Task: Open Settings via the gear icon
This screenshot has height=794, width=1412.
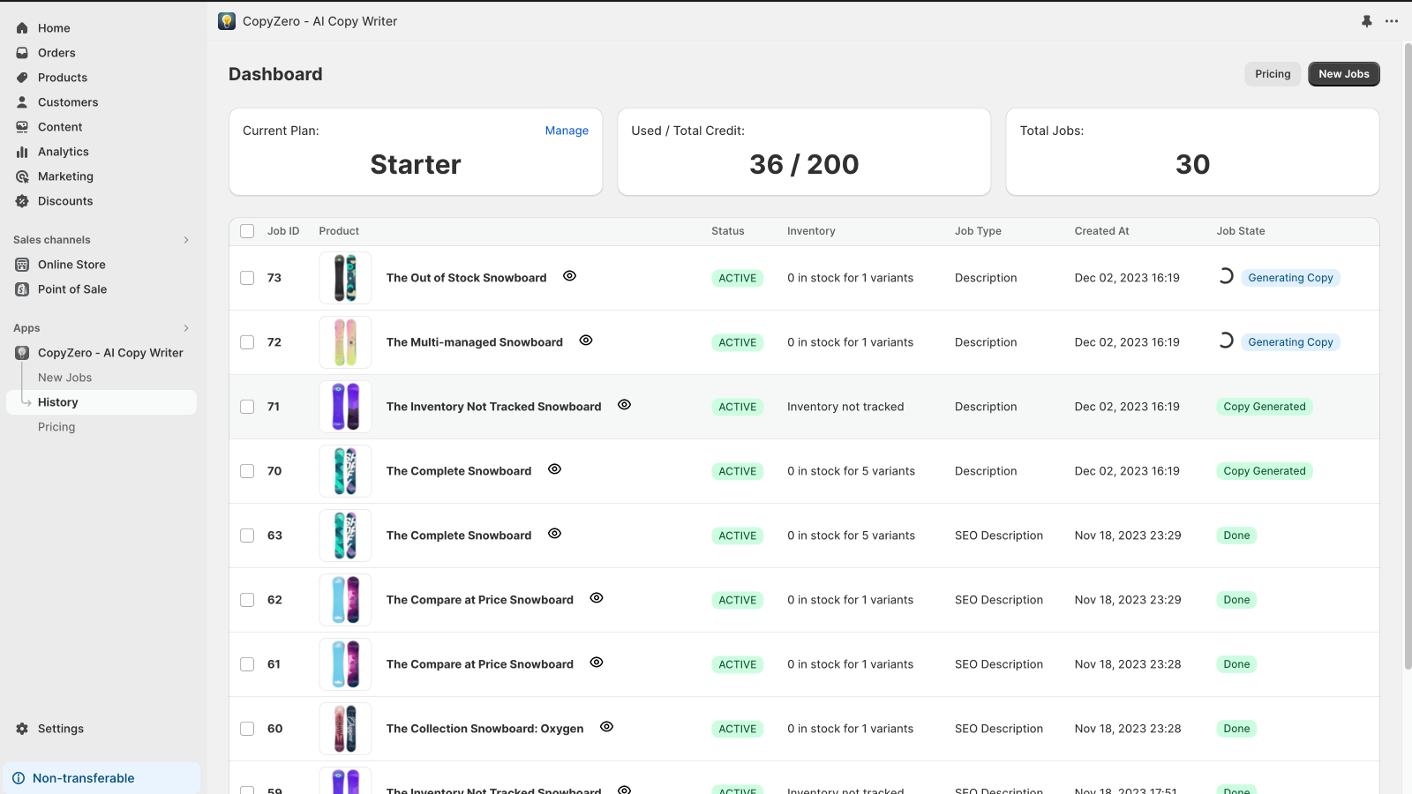Action: coord(22,729)
